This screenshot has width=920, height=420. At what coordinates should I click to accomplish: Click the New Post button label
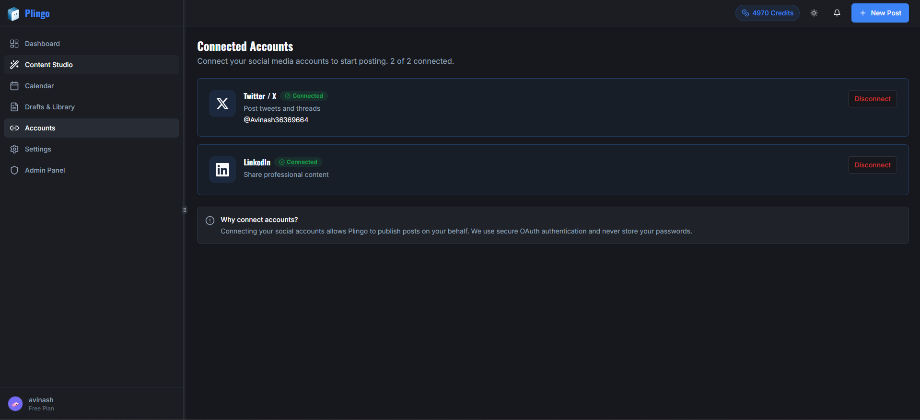coord(886,13)
